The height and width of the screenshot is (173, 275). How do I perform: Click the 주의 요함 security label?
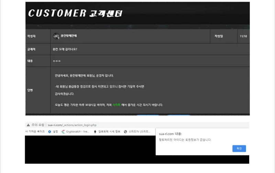click(x=38, y=125)
